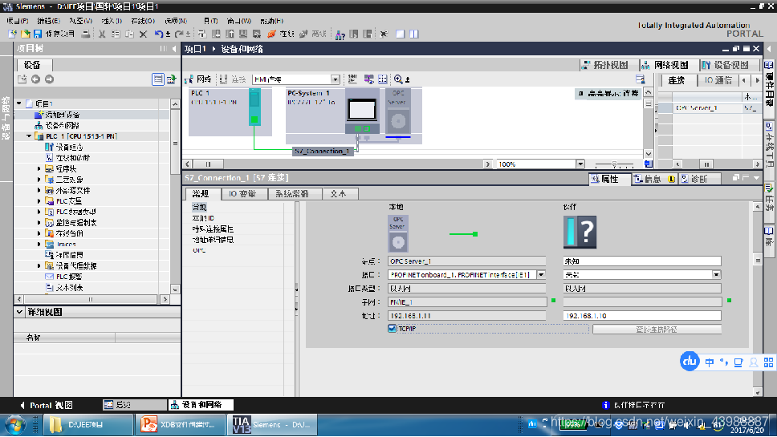Image resolution: width=777 pixels, height=437 pixels.
Task: Click the delete X toolbar icon
Action: [143, 34]
